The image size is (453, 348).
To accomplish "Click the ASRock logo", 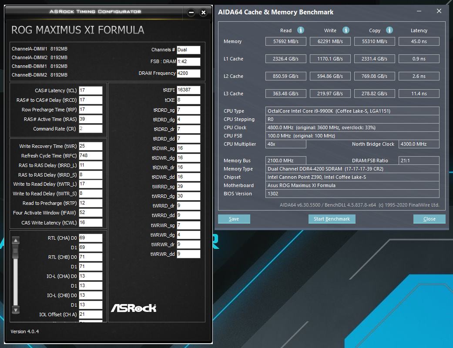I will (134, 308).
